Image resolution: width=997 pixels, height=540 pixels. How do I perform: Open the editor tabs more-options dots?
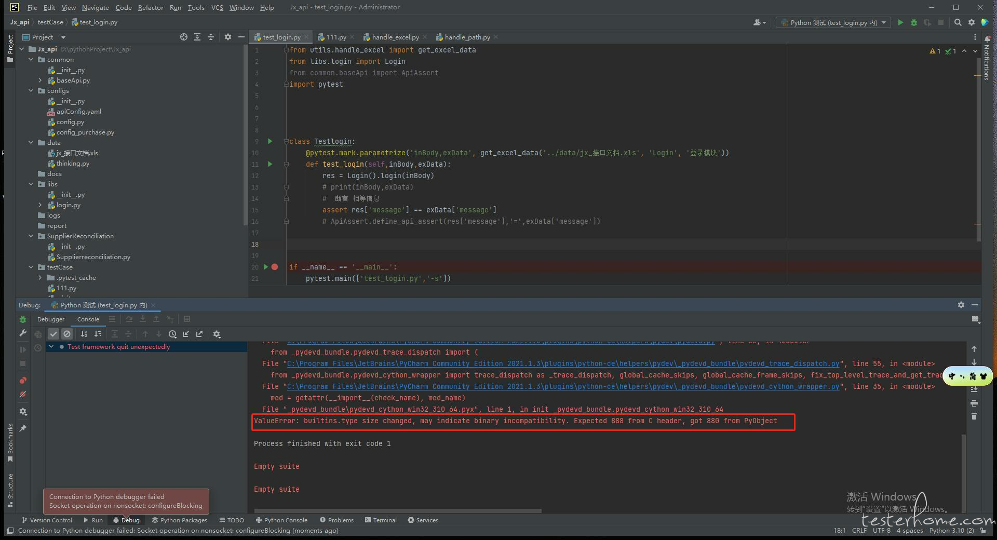(x=975, y=37)
